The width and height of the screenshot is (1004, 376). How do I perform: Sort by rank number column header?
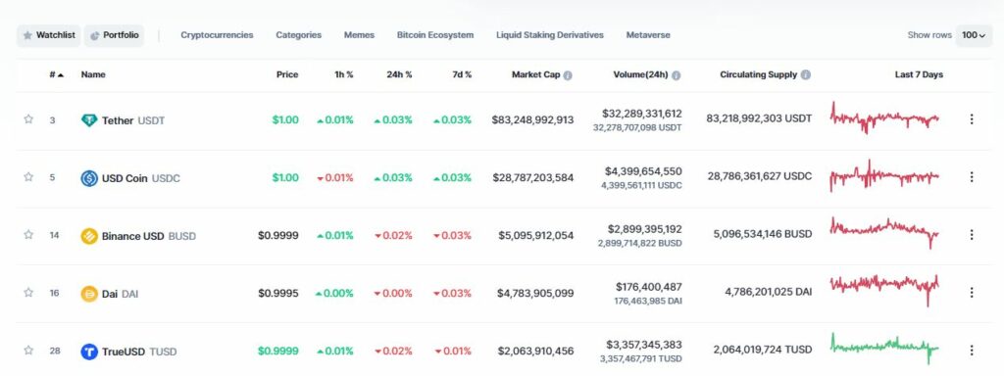(56, 74)
